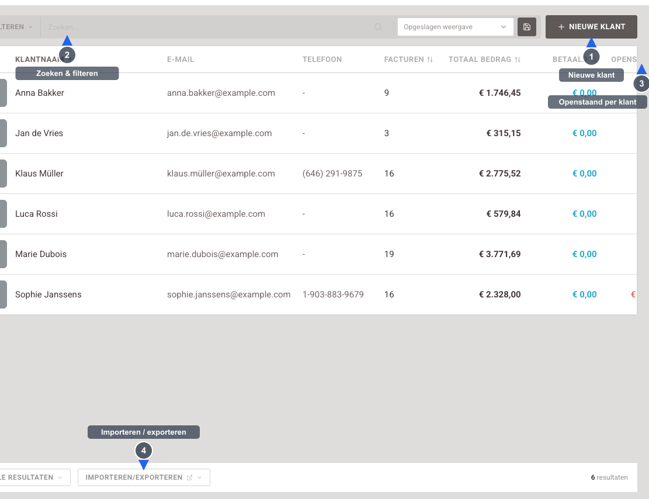Viewport: 649px width, 499px height.
Task: Click the Telefoon column header
Action: [x=322, y=59]
